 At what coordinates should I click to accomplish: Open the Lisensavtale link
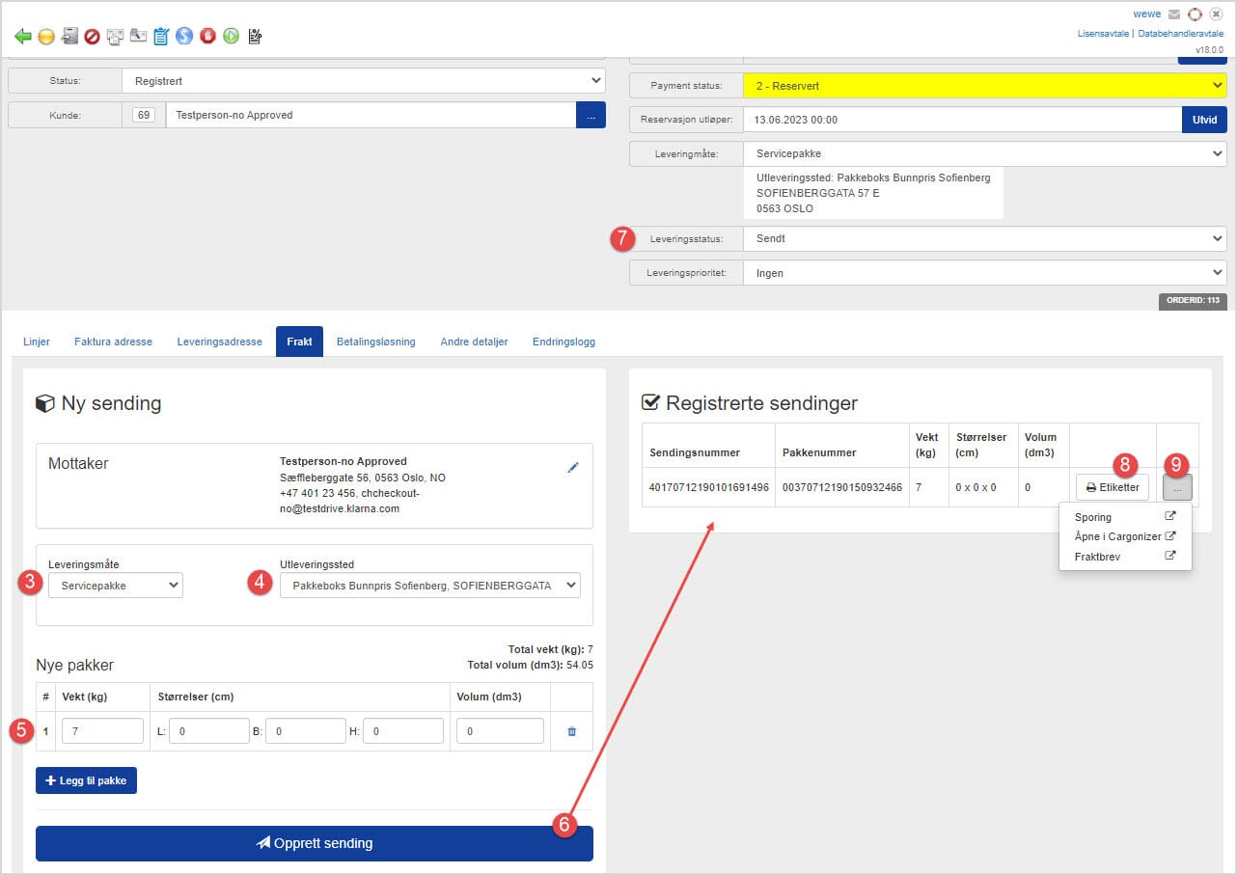click(1104, 34)
